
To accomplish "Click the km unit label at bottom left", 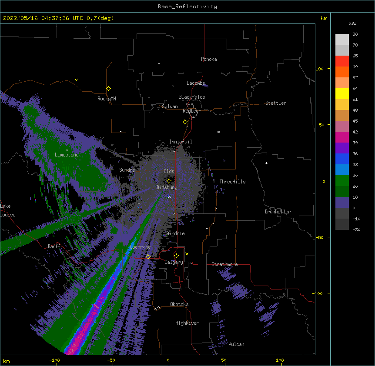I will point(7,361).
